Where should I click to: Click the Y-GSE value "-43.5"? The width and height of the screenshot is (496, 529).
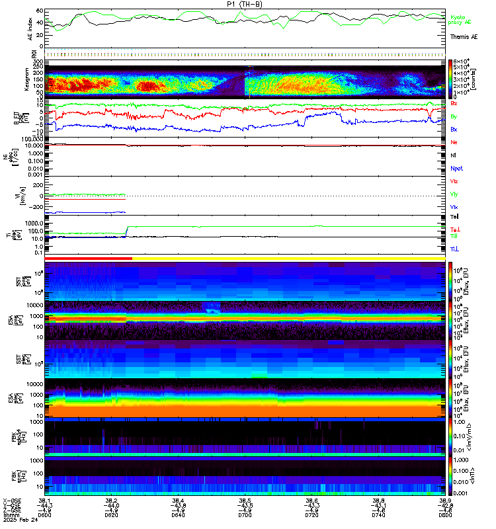245,506
